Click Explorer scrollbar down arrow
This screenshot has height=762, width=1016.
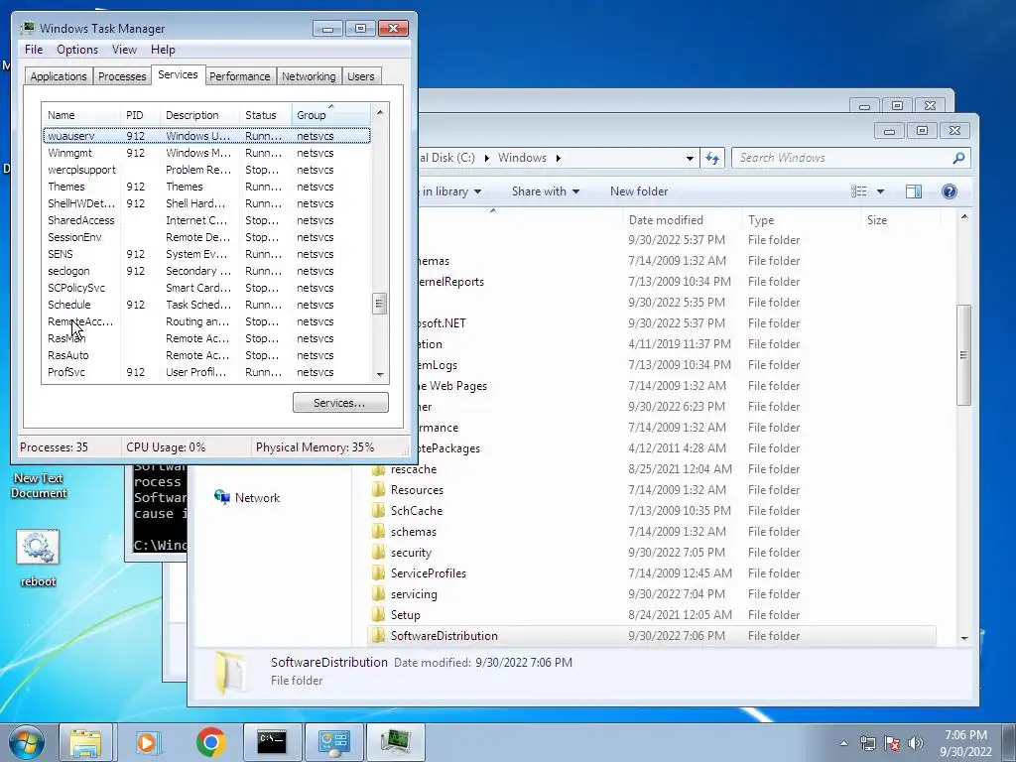[x=964, y=638]
